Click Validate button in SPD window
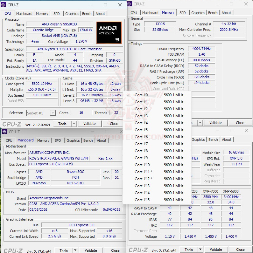Image resolution: width=253 pixels, height=253 pixels. (216, 250)
